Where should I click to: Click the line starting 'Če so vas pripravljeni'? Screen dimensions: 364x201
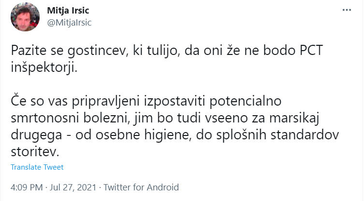pos(146,101)
